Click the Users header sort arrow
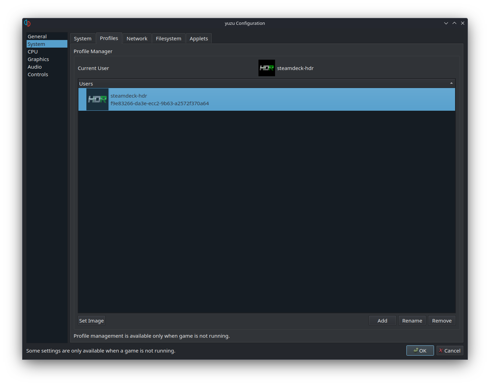 [451, 83]
